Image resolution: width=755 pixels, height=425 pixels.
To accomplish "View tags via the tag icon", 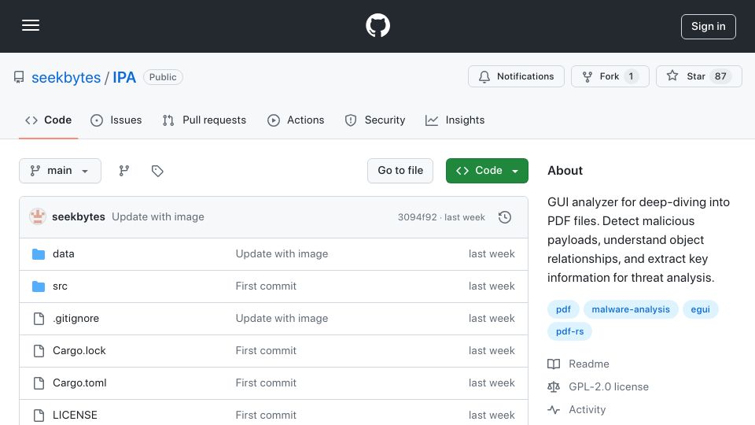I will pos(157,171).
